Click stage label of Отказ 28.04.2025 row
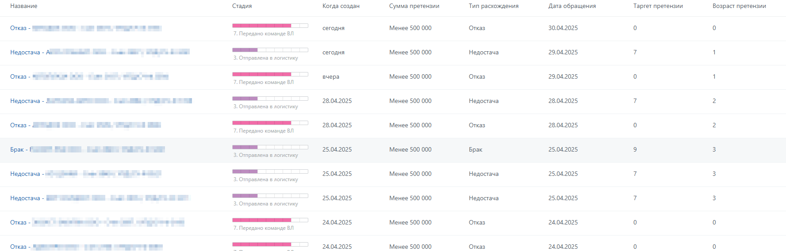Screen dimensions: 786x251 coord(264,131)
